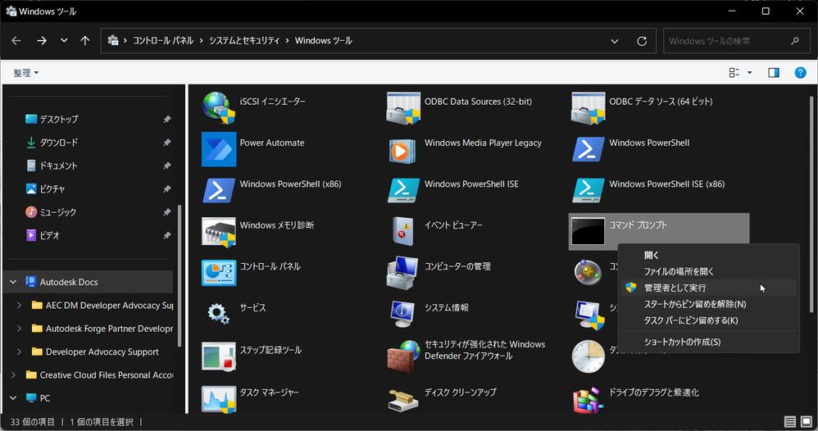
Task: Open ビデオ in quick access
Action: click(x=49, y=235)
